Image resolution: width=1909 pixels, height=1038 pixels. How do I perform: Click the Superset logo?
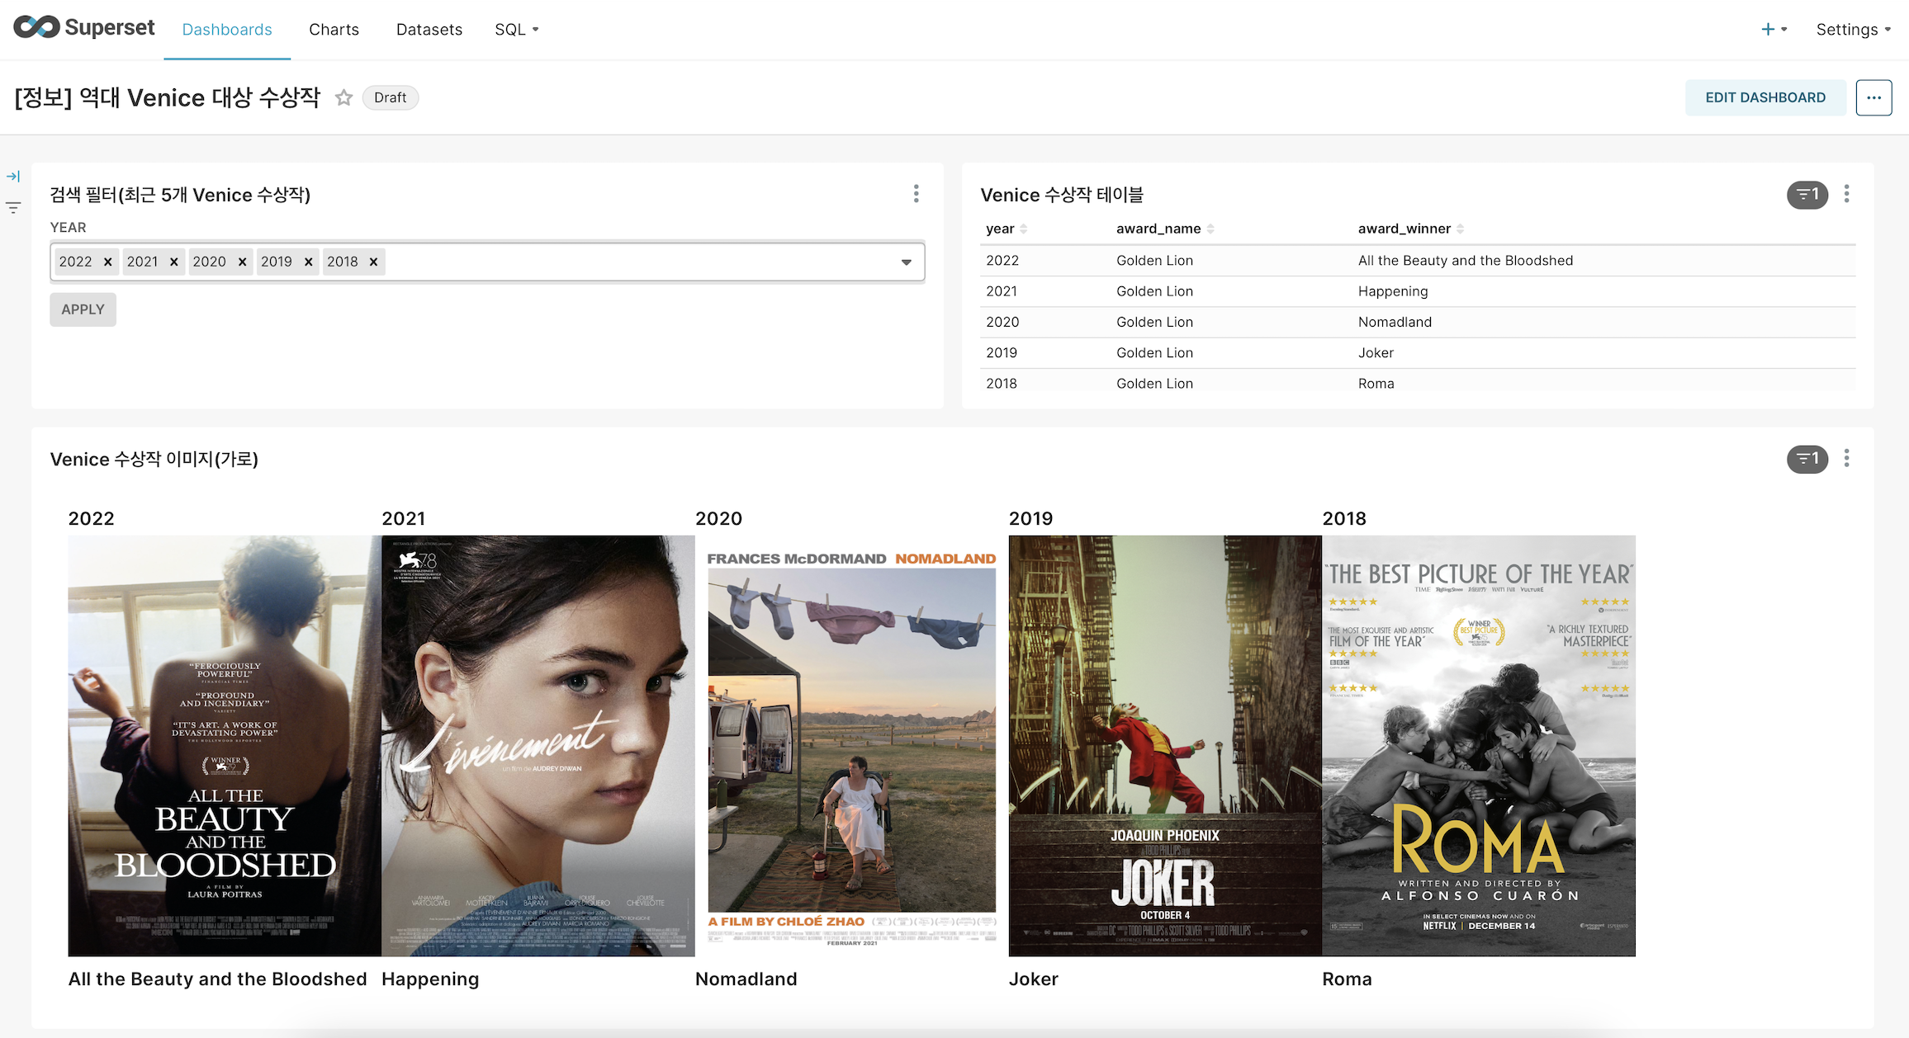coord(84,27)
